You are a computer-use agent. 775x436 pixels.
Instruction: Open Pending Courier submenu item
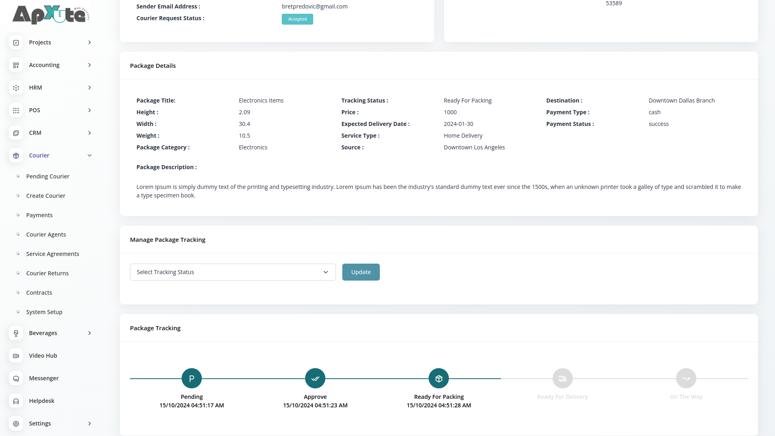pos(48,176)
